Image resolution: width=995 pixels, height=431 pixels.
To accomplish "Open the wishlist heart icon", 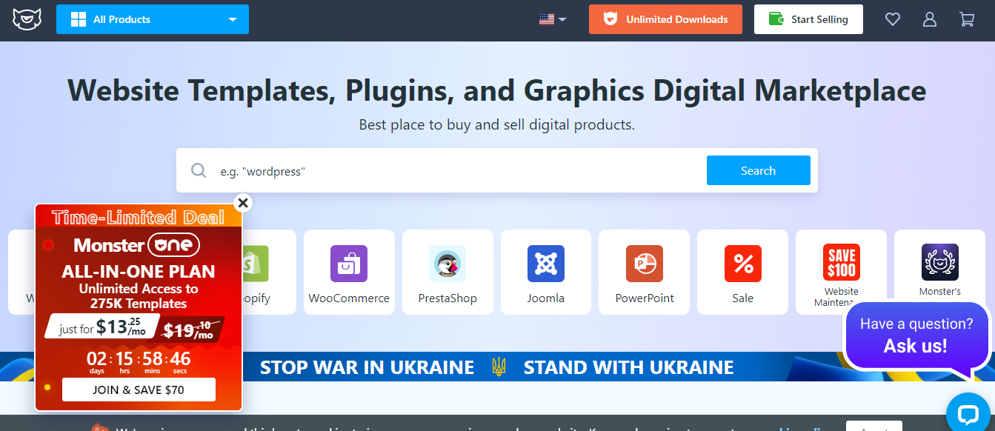I will pos(893,19).
